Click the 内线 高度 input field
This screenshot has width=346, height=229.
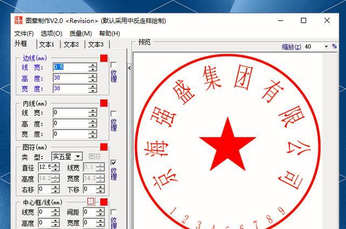[x=71, y=123]
